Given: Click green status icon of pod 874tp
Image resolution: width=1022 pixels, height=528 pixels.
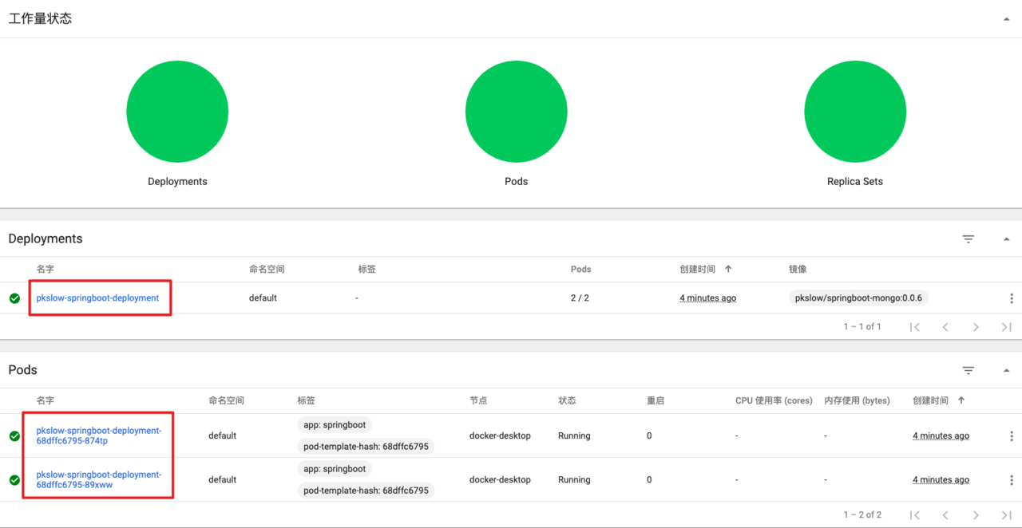Looking at the screenshot, I should pyautogui.click(x=14, y=436).
